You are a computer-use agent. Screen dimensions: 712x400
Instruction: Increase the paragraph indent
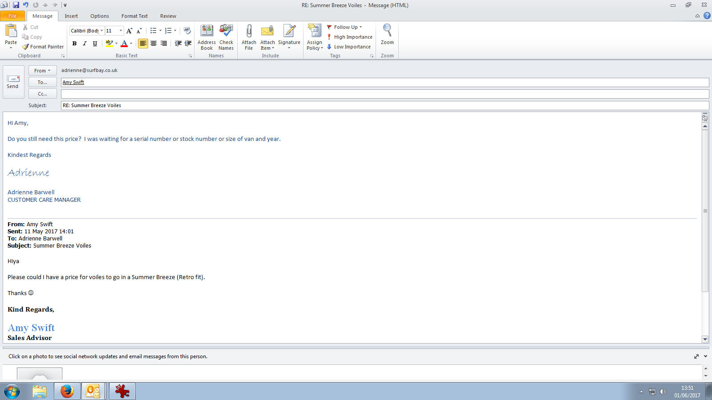[188, 44]
